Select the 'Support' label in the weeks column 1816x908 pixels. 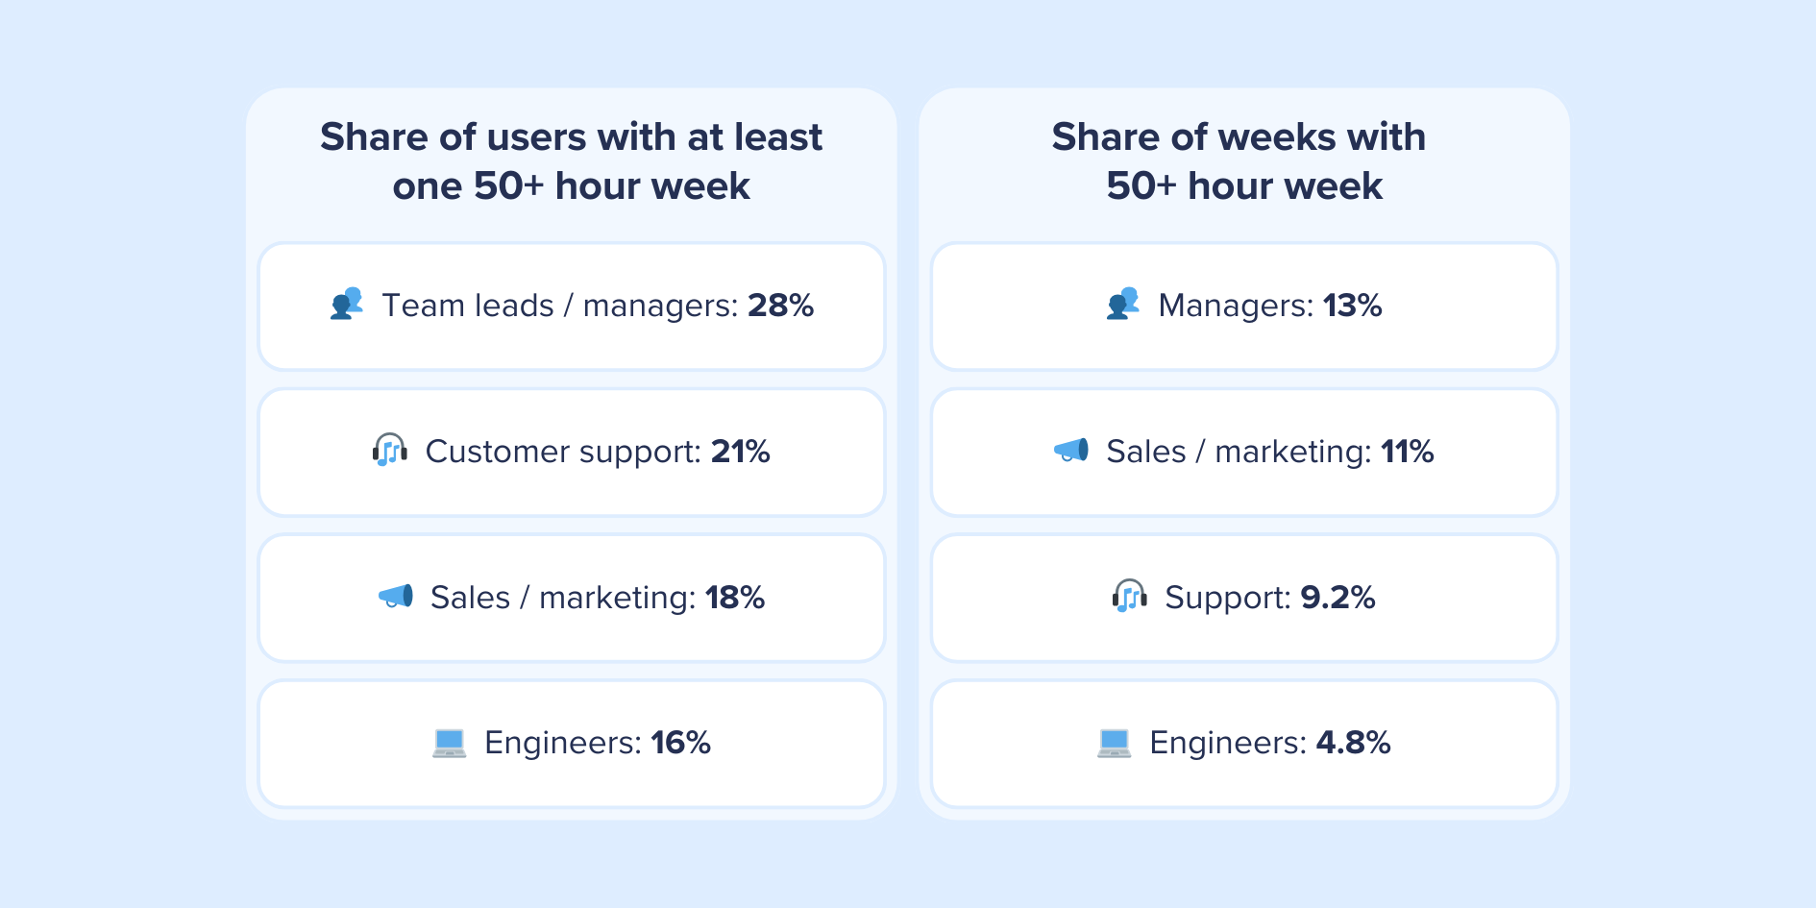pos(1227,598)
